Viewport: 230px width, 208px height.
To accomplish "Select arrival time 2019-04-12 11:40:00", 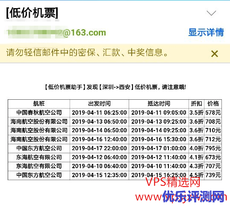I will pos(159,157).
